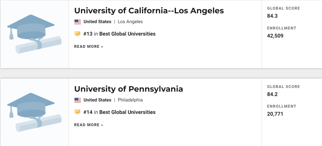Click the 20,771 enrollment figure
This screenshot has width=322, height=146.
pyautogui.click(x=275, y=114)
